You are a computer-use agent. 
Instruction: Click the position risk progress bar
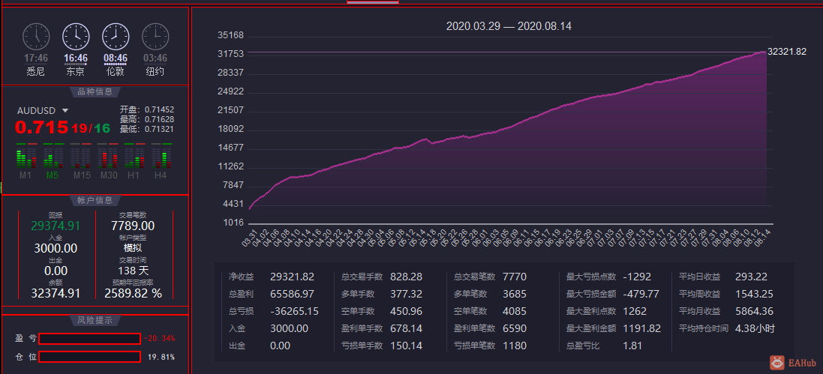(x=89, y=357)
